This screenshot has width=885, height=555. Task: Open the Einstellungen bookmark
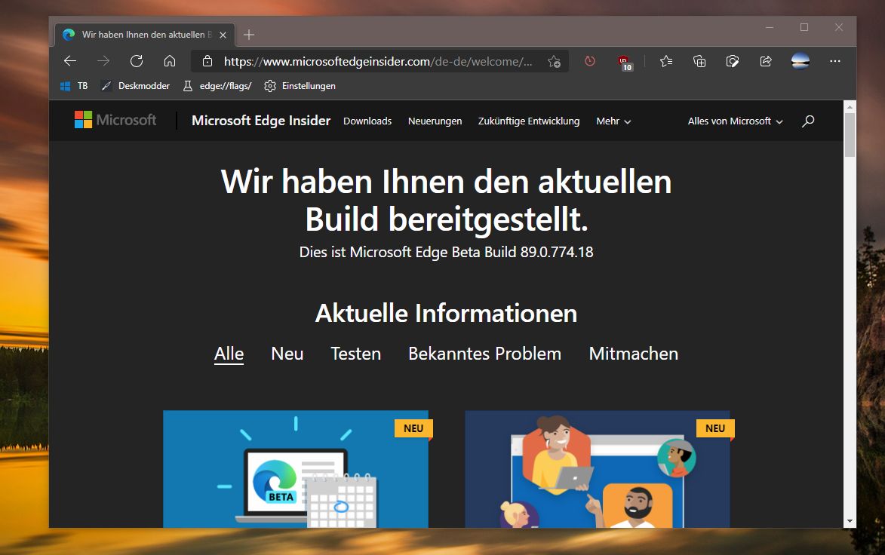click(x=300, y=86)
